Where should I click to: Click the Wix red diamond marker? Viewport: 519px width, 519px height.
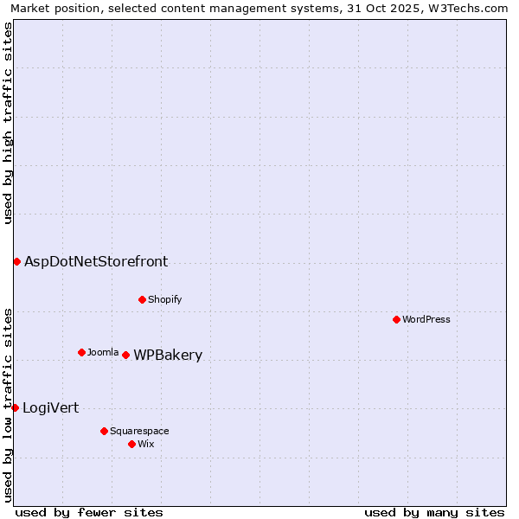click(131, 444)
